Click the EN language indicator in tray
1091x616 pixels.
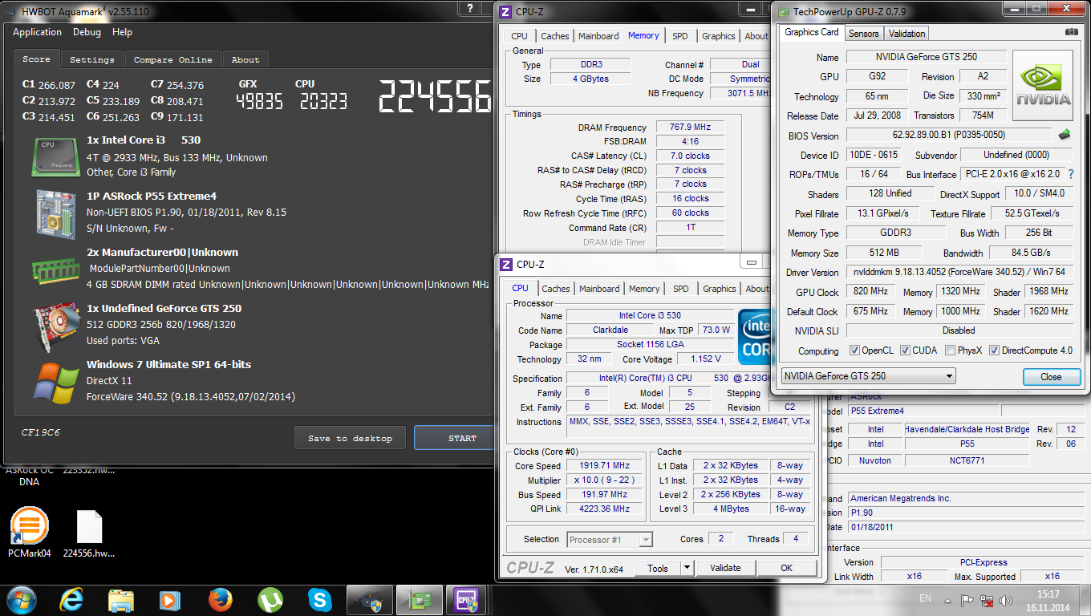(x=925, y=598)
